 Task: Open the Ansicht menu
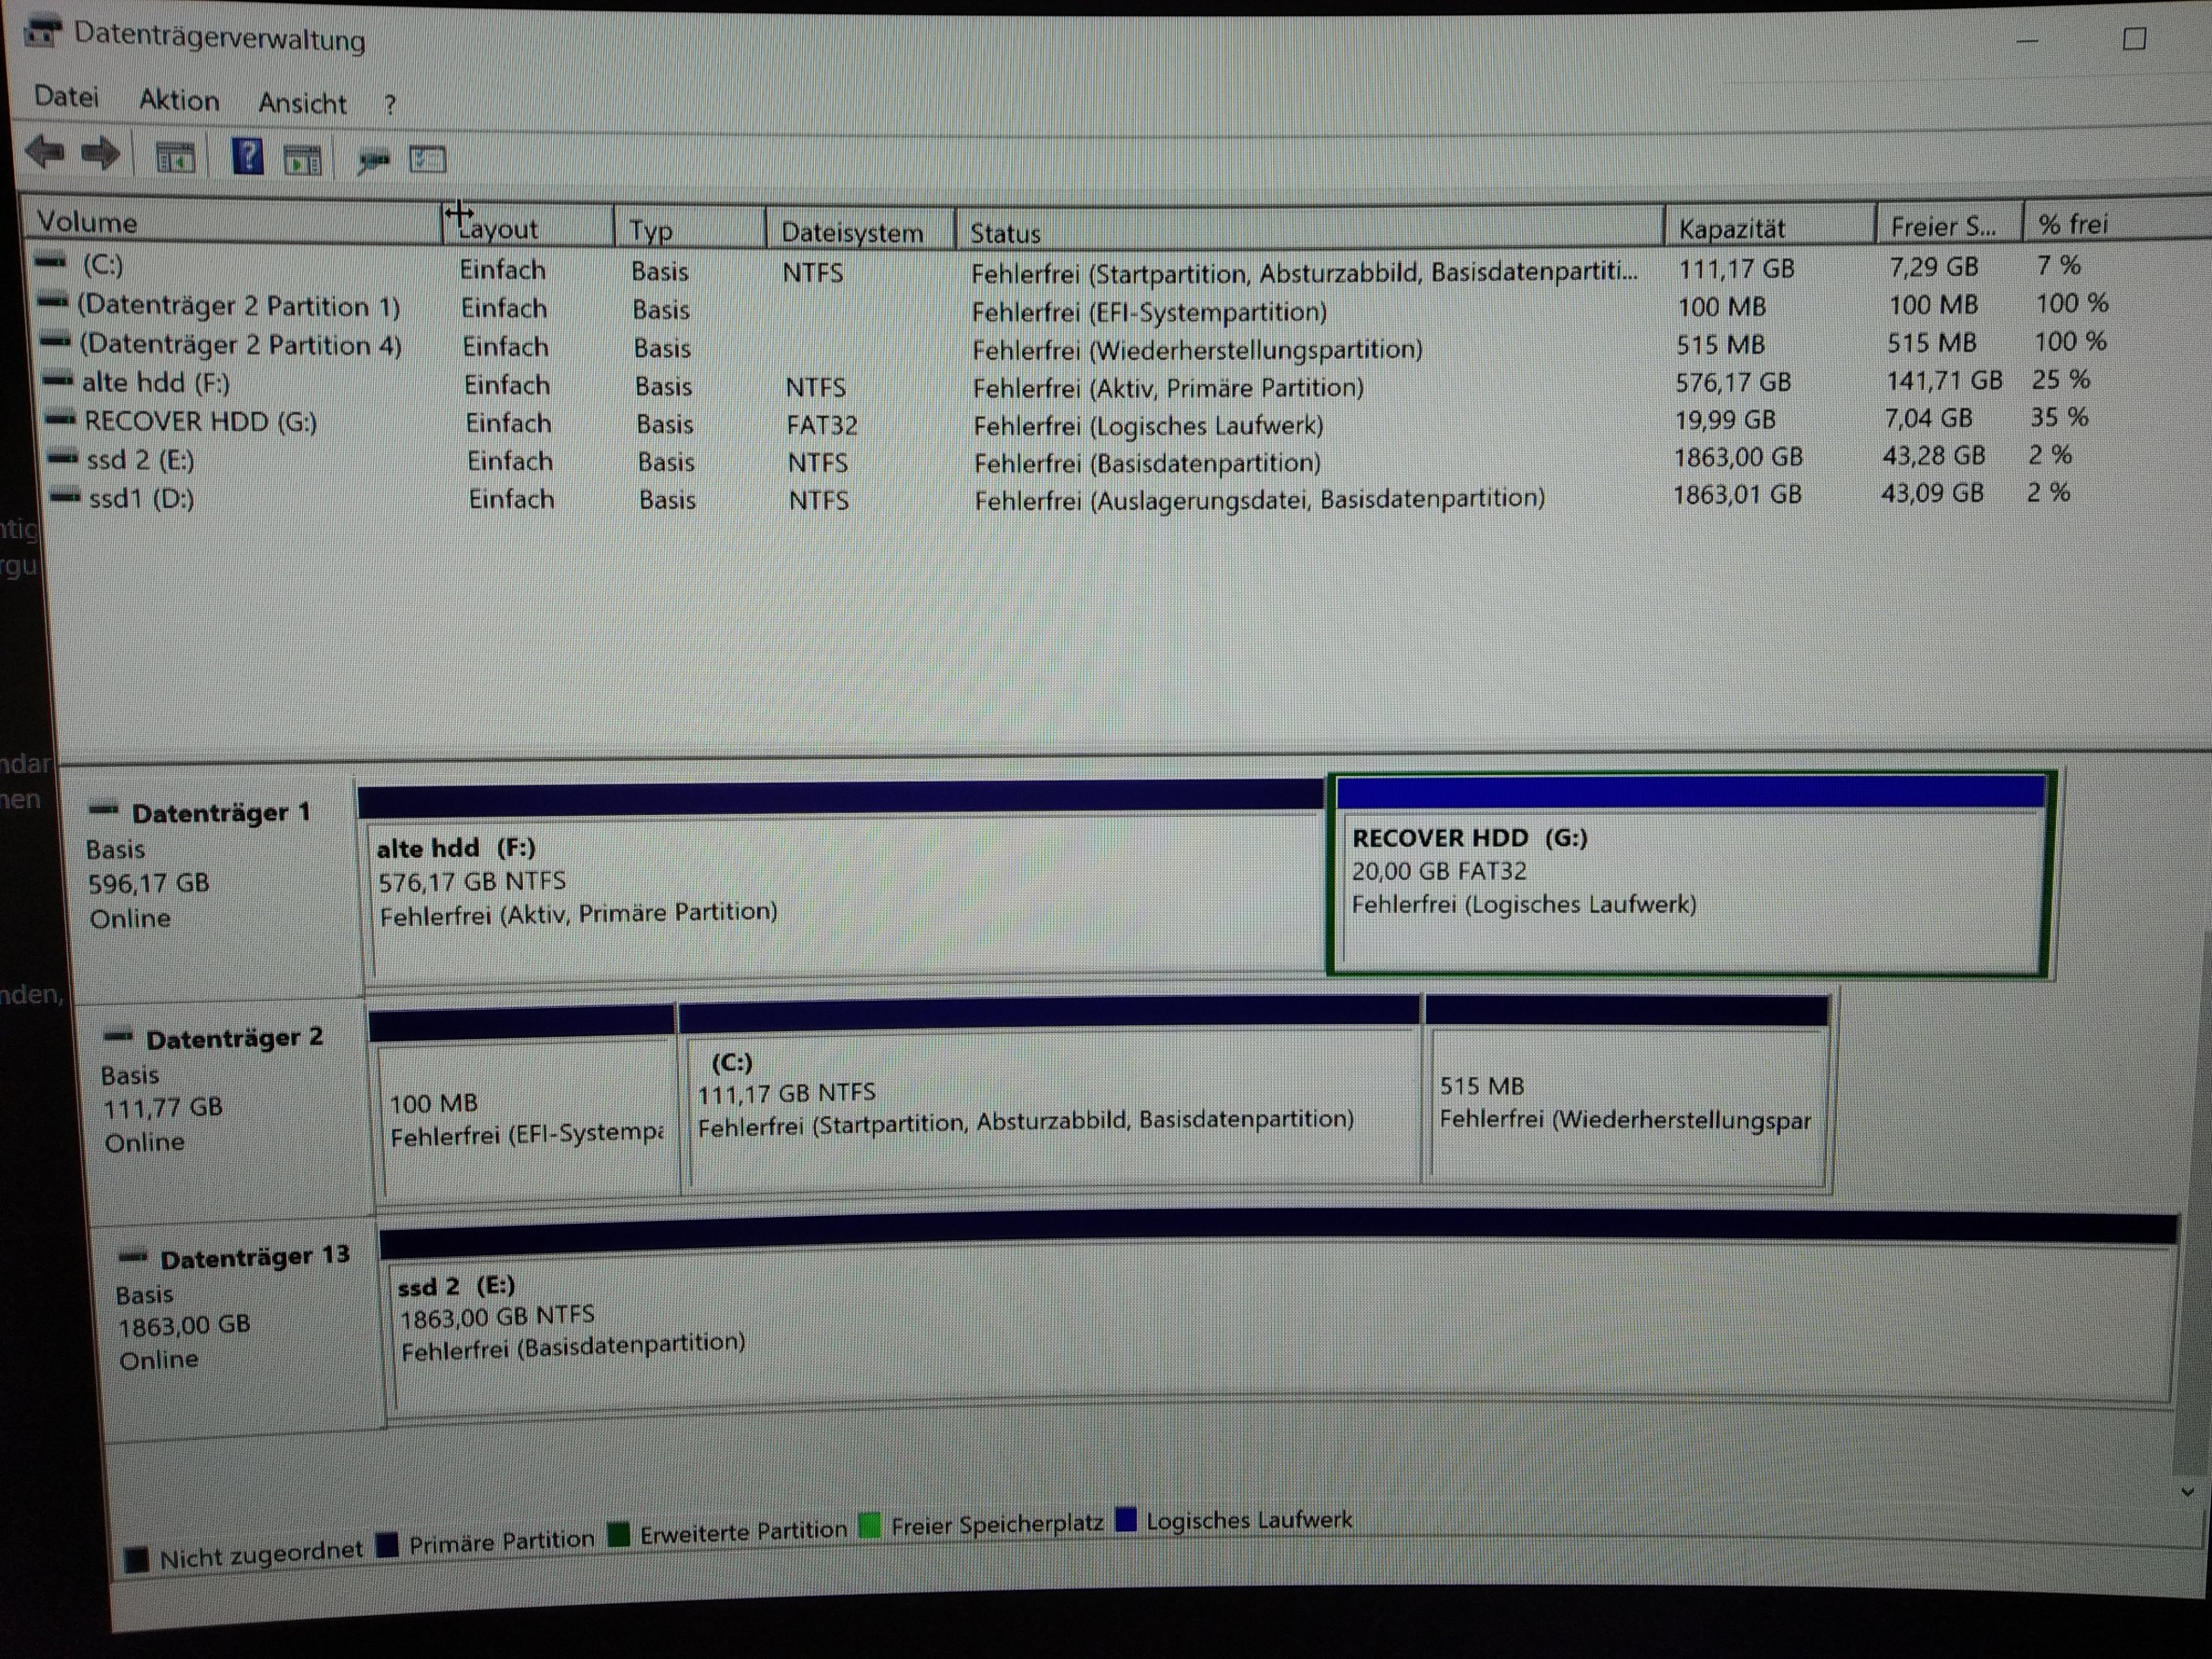click(302, 103)
